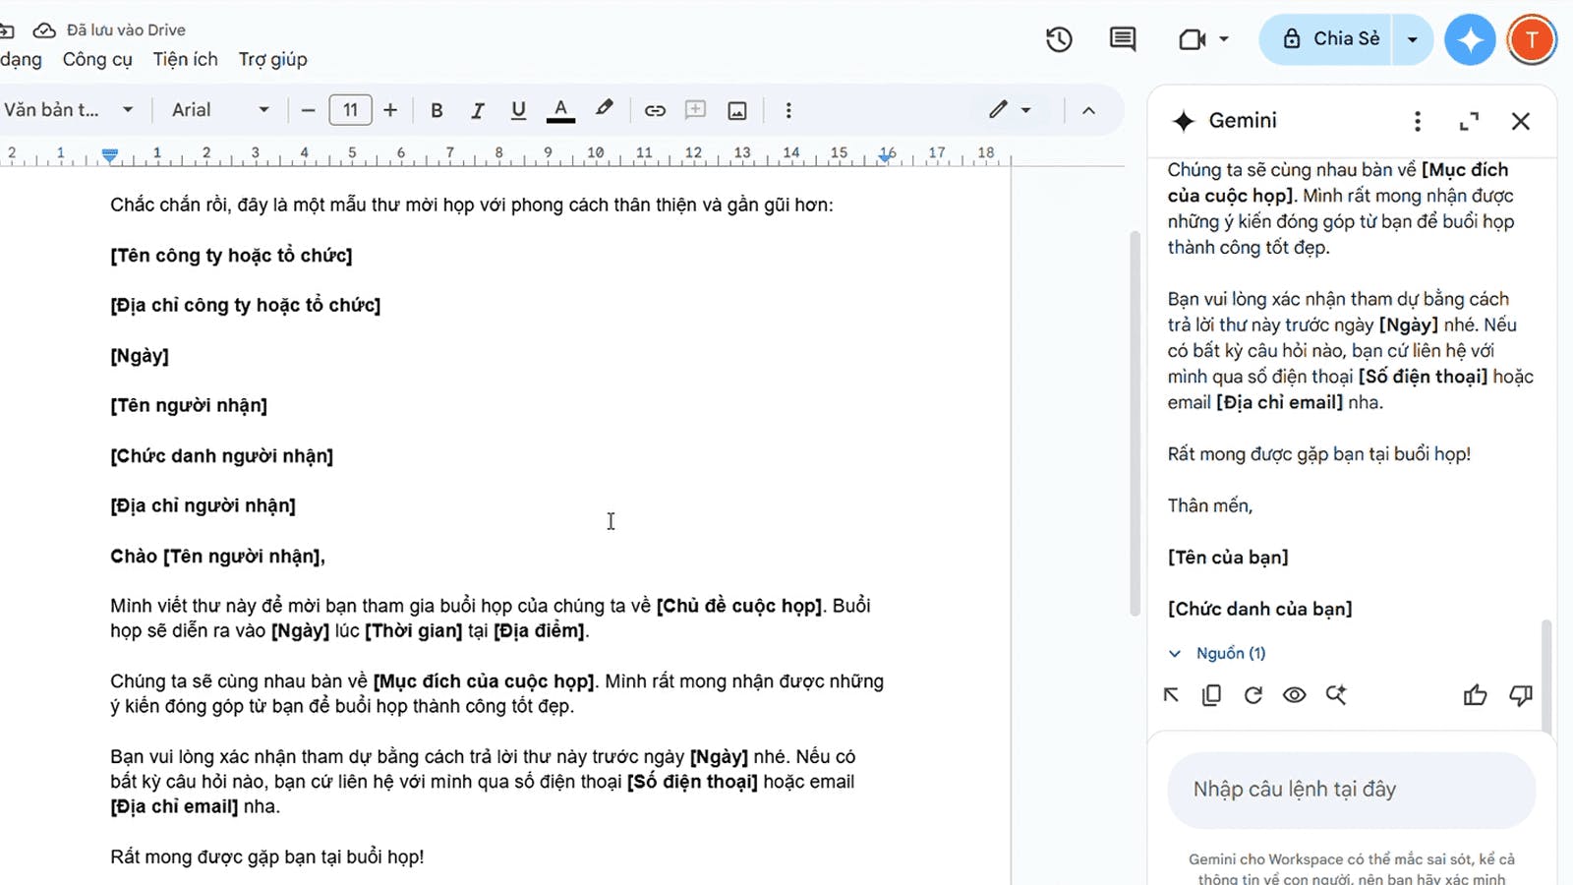
Task: Insert Gemini response into document arrow
Action: click(x=1171, y=695)
